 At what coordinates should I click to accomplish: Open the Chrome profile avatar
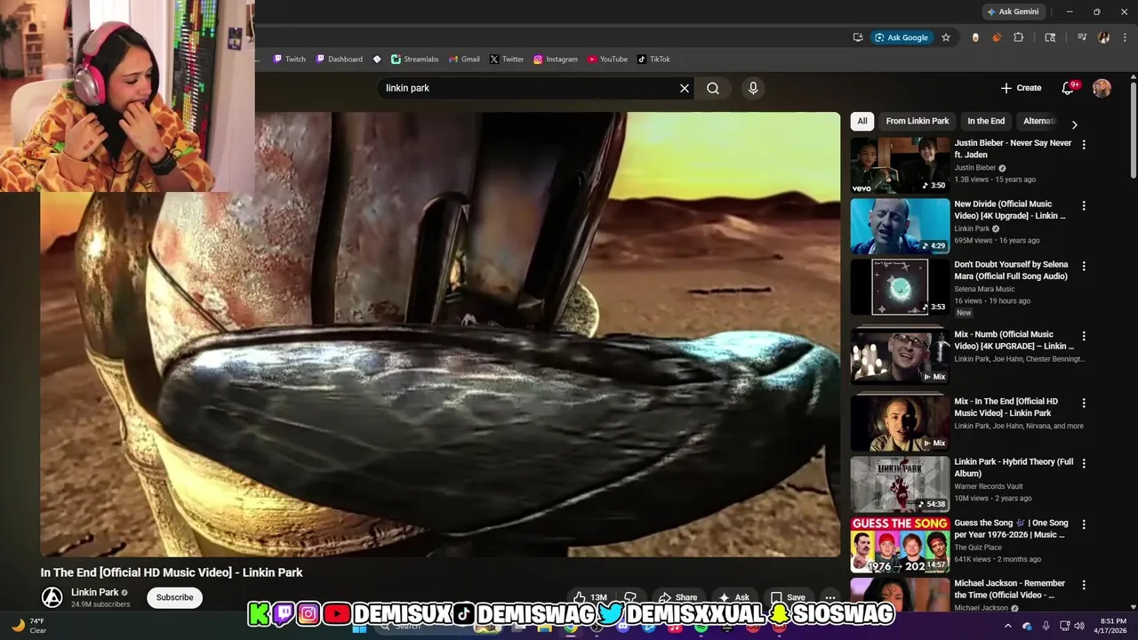tap(1103, 37)
